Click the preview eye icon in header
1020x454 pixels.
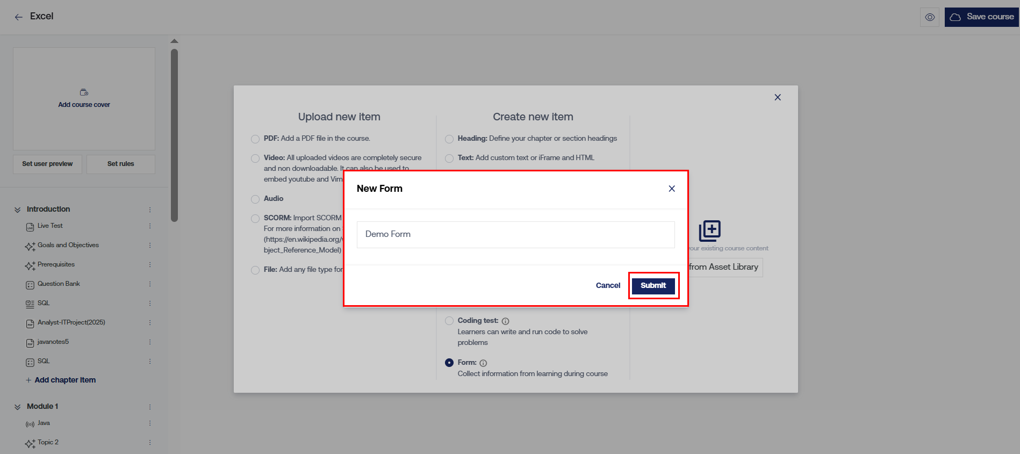click(930, 17)
